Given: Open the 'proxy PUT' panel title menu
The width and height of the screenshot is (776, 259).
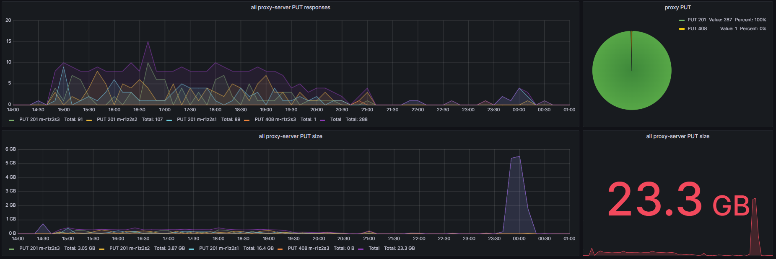Looking at the screenshot, I should (x=677, y=8).
